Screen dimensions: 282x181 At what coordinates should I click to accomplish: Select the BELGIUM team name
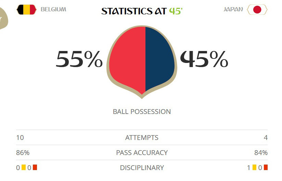tap(53, 10)
